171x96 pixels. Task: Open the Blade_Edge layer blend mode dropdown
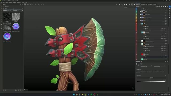pos(166,43)
